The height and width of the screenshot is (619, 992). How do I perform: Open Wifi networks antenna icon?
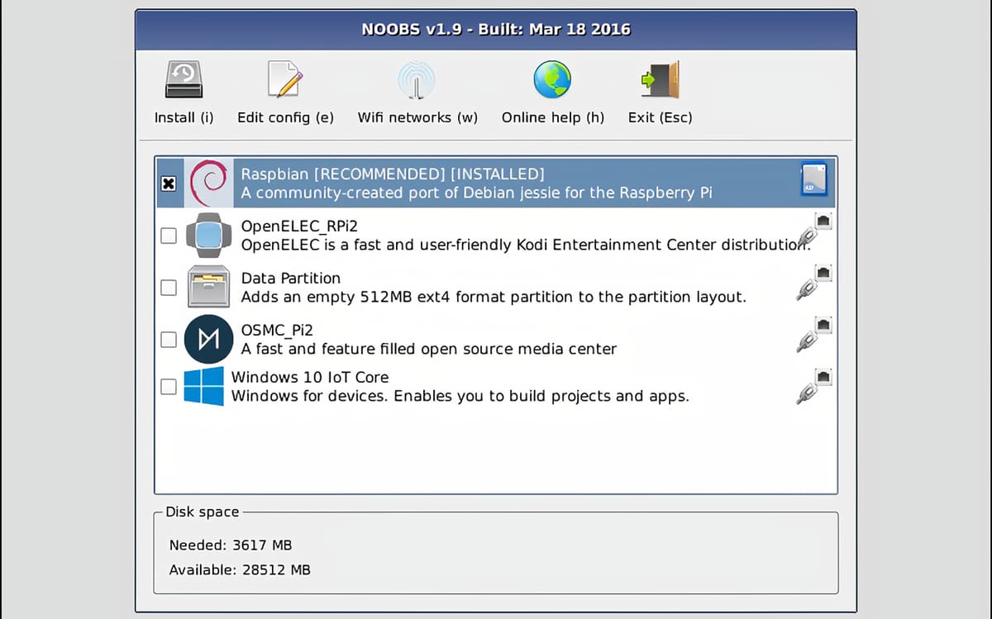[x=417, y=80]
